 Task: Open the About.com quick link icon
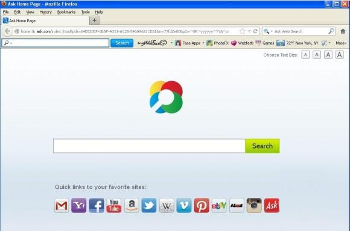[x=237, y=205]
